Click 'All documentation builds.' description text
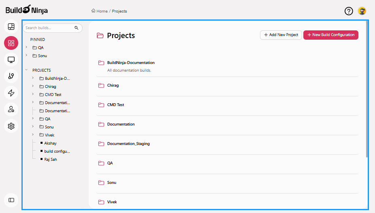 pos(129,70)
